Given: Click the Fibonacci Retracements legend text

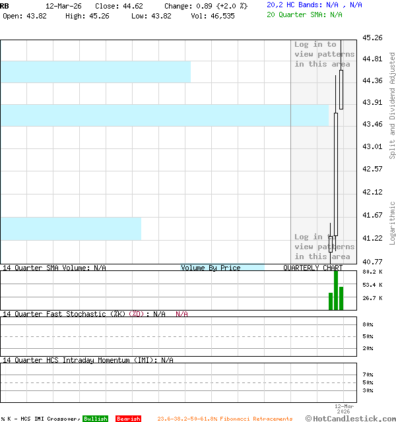Looking at the screenshot, I should coord(225,419).
